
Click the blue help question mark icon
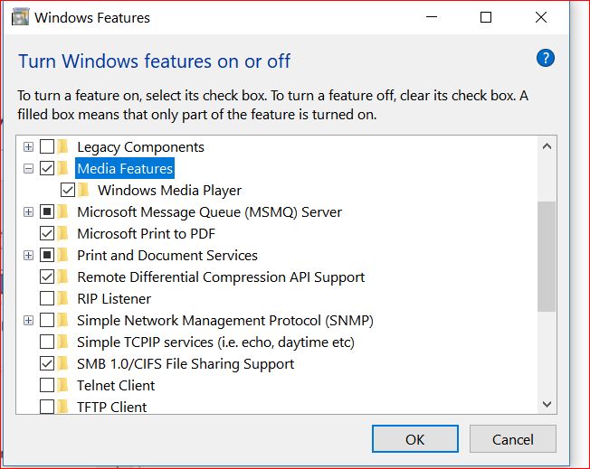click(546, 58)
